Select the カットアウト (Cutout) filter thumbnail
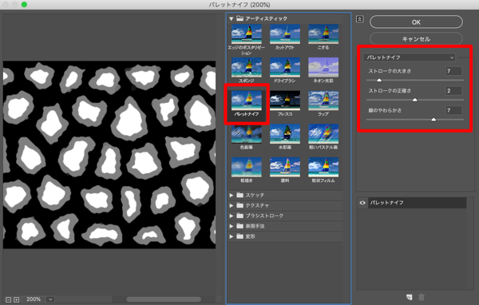The width and height of the screenshot is (479, 305). tap(285, 34)
